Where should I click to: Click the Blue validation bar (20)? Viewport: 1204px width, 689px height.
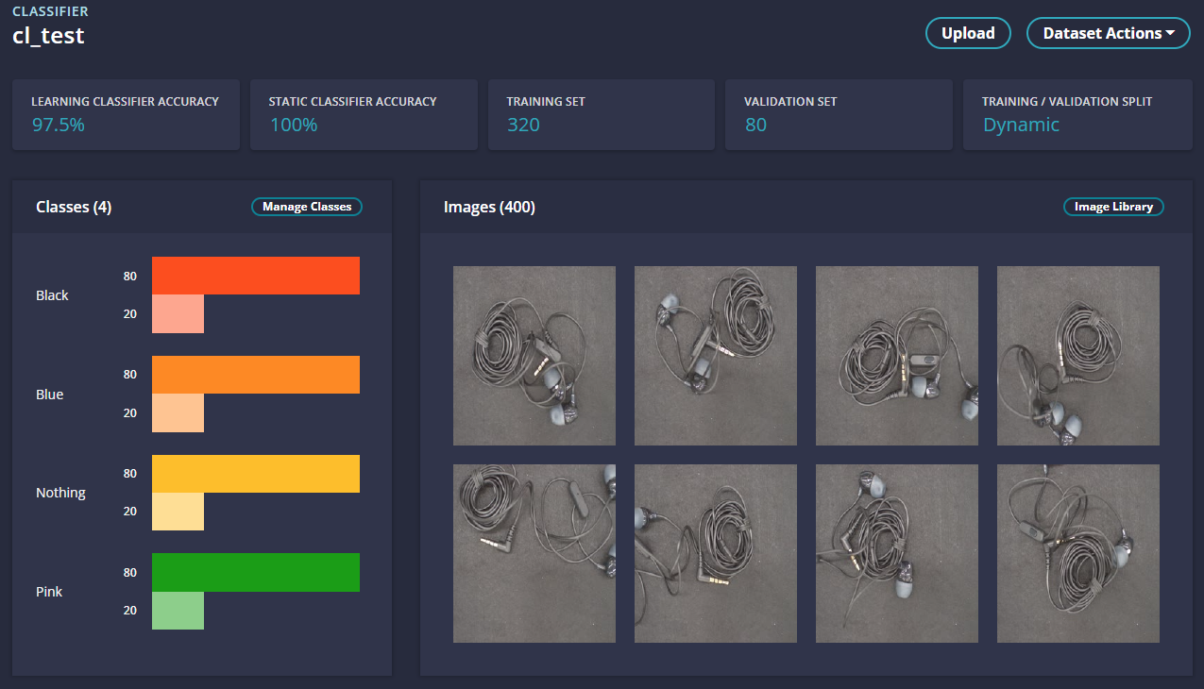178,412
